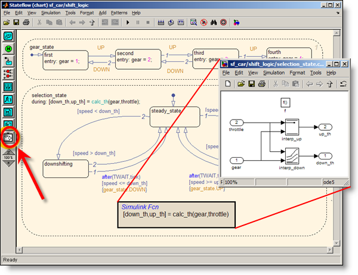Image resolution: width=358 pixels, height=275 pixels.
Task: Select the Default Transition tool
Action: pyautogui.click(x=9, y=61)
